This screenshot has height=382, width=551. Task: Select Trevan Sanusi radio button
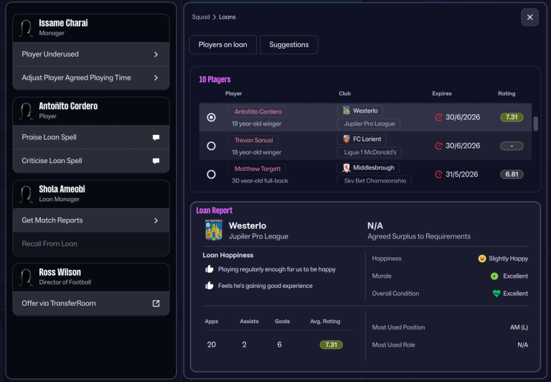point(211,146)
